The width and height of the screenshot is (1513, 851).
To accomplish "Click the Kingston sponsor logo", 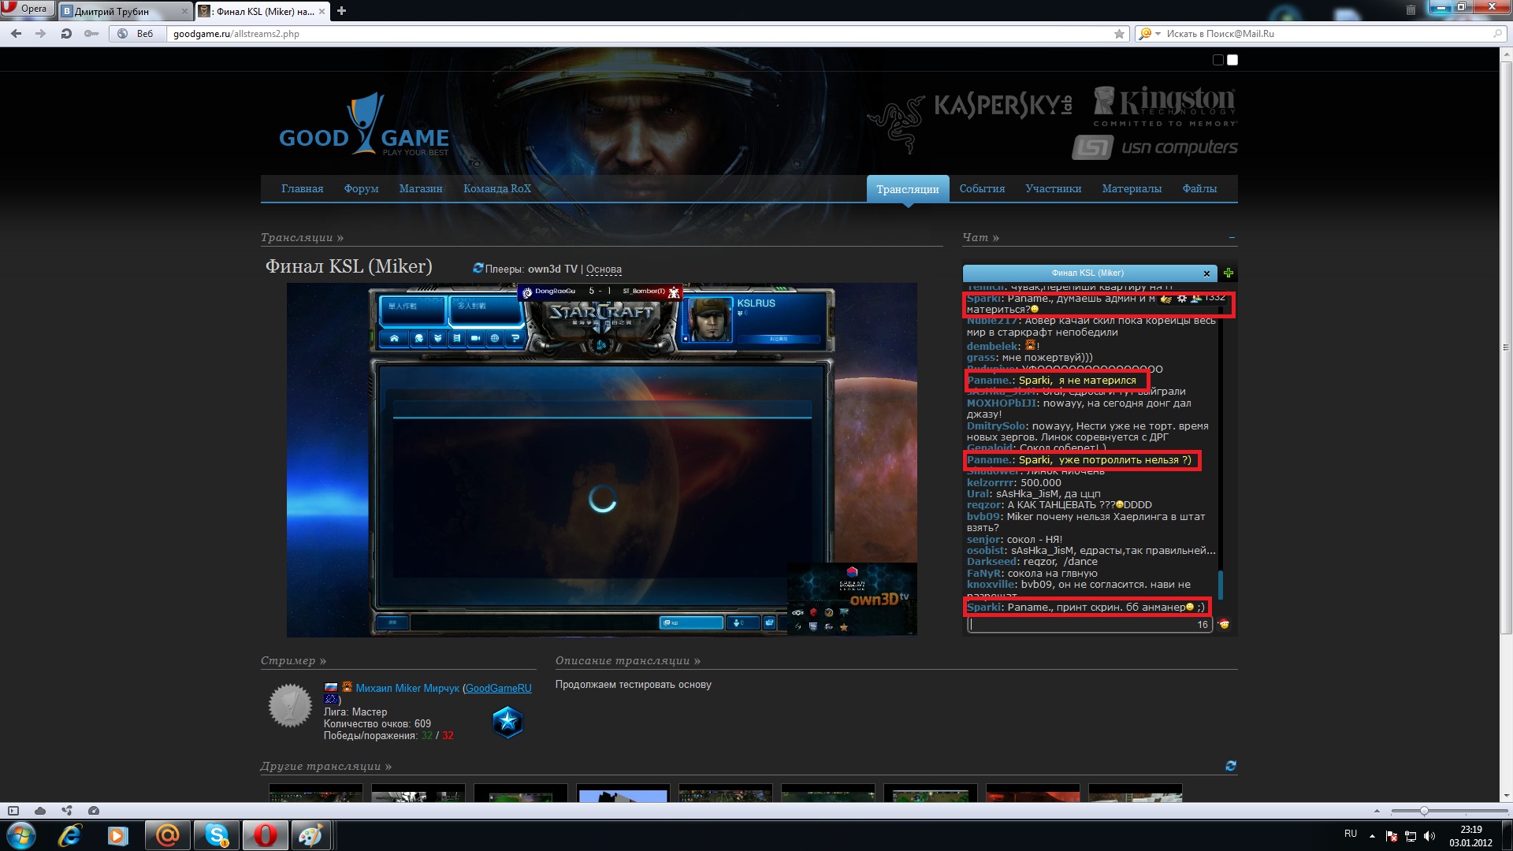I will point(1165,106).
